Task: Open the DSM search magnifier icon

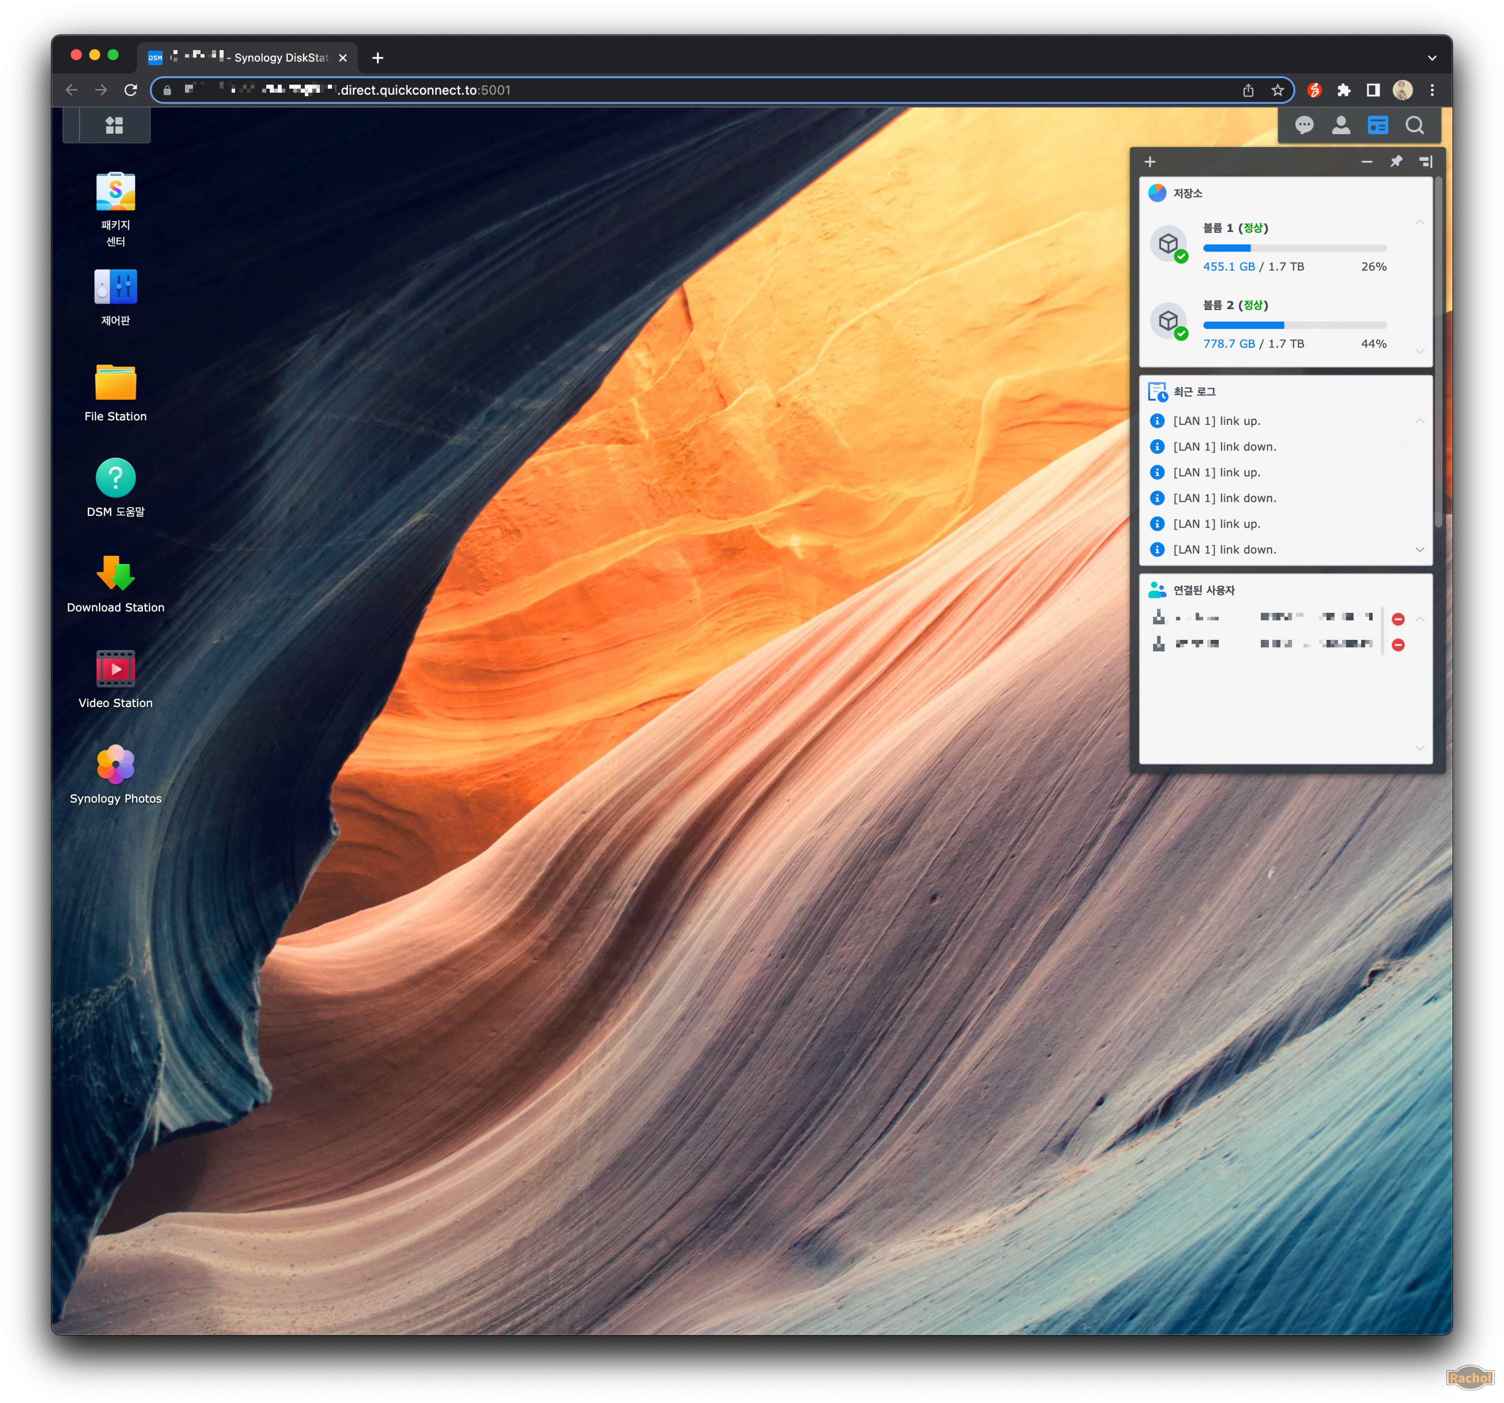Action: tap(1415, 125)
